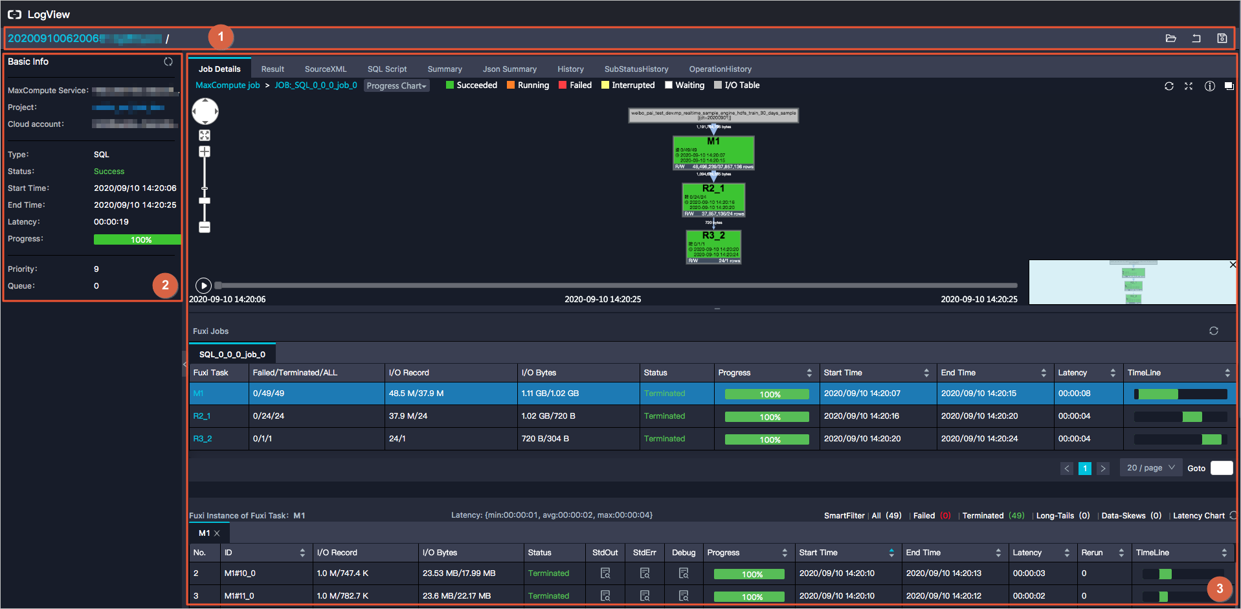Open the graph info icon
This screenshot has height=609, width=1241.
point(1209,86)
